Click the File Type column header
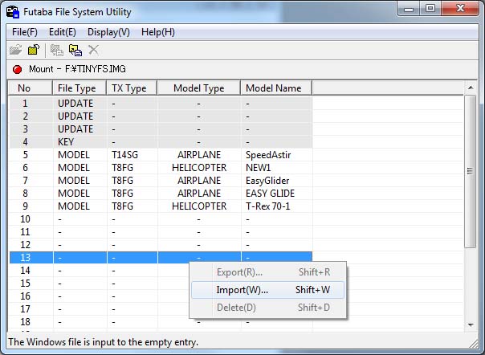Screen dimensions: 485x355 [x=79, y=88]
